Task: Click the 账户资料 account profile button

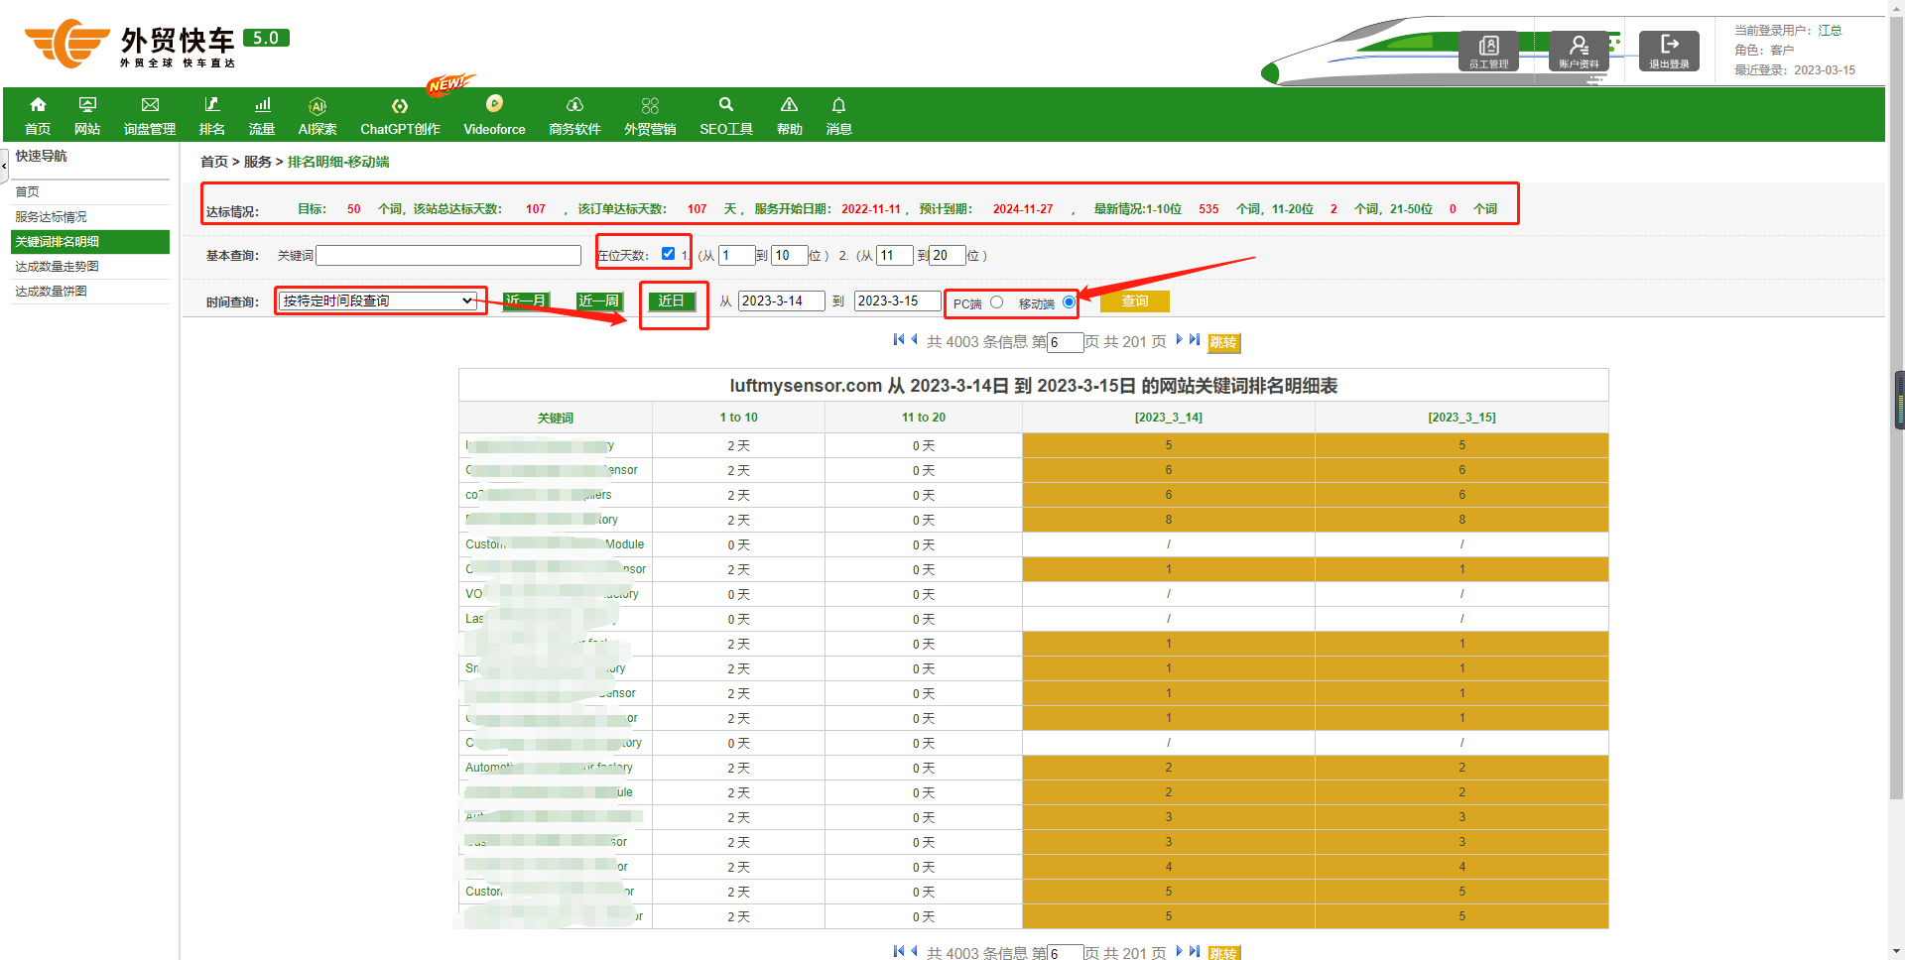Action: (1579, 51)
